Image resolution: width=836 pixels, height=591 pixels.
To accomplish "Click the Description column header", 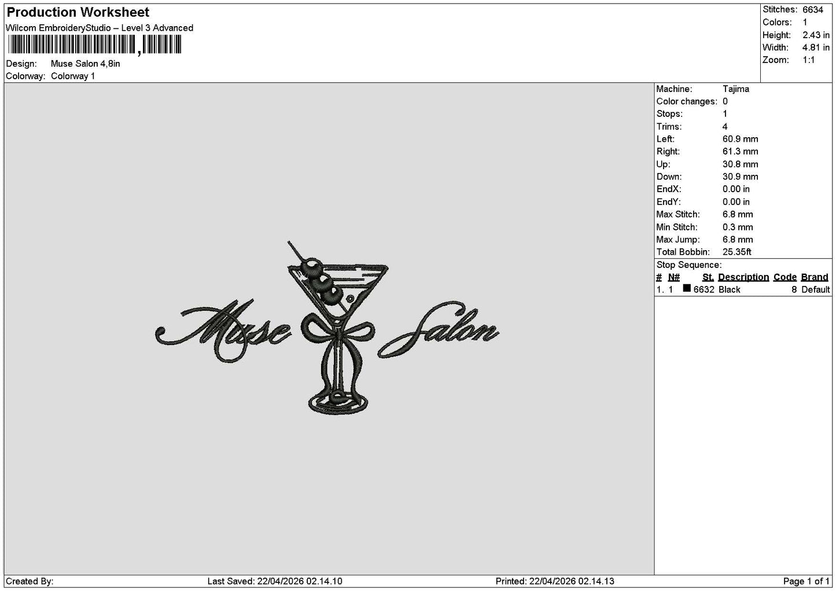I will pos(743,277).
